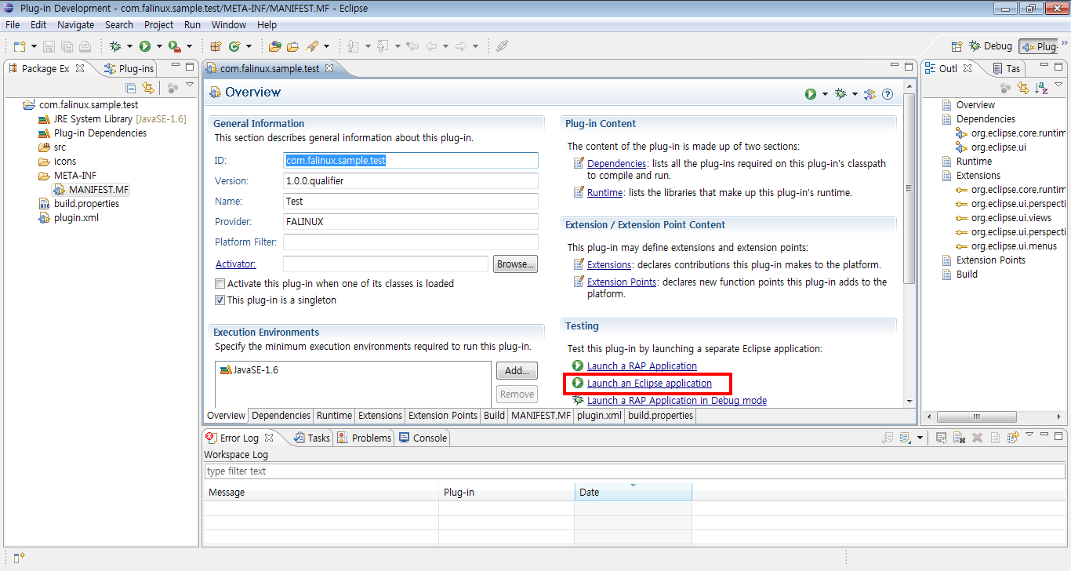This screenshot has height=571, width=1071.
Task: Toggle Link with Editor in Outline view
Action: [x=1023, y=89]
